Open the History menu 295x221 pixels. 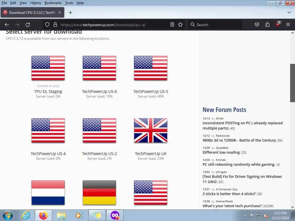tap(35, 3)
